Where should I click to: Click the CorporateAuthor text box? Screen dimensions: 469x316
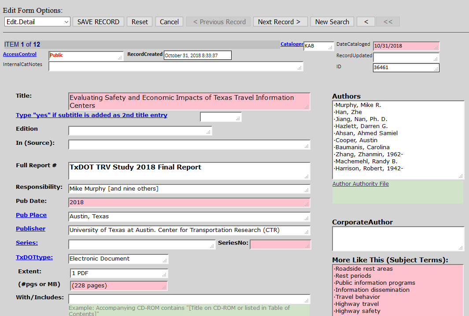398,239
